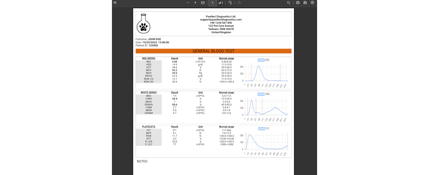
Task: Rotate the document with the rotate icon
Action: pos(230,3)
